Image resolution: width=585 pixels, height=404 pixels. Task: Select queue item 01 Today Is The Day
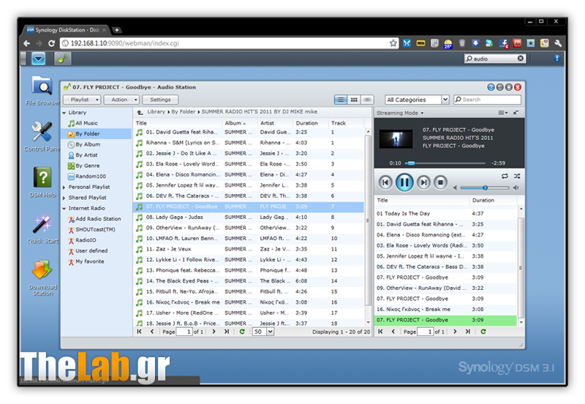445,214
